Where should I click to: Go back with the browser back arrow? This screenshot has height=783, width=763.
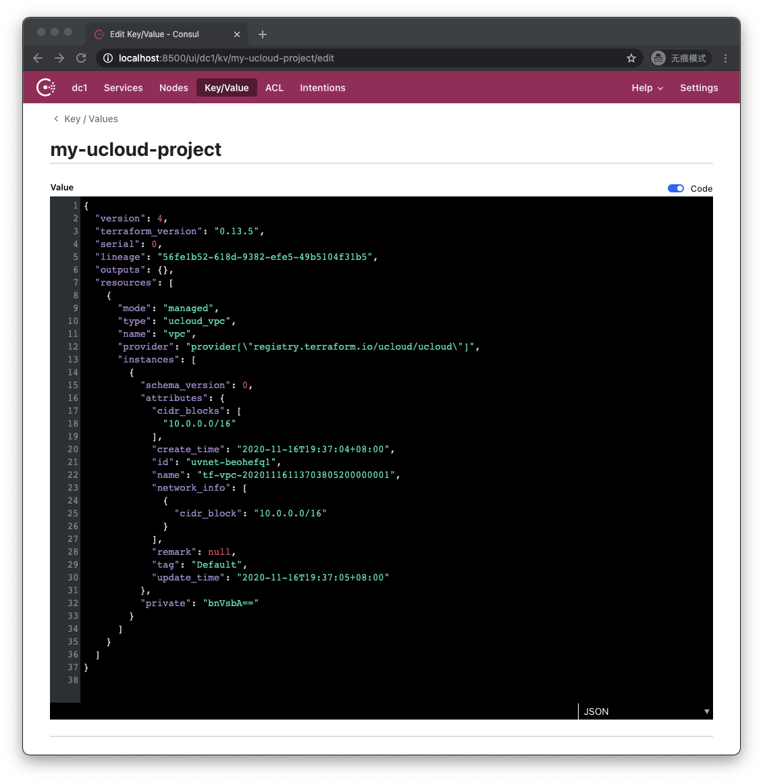tap(38, 58)
